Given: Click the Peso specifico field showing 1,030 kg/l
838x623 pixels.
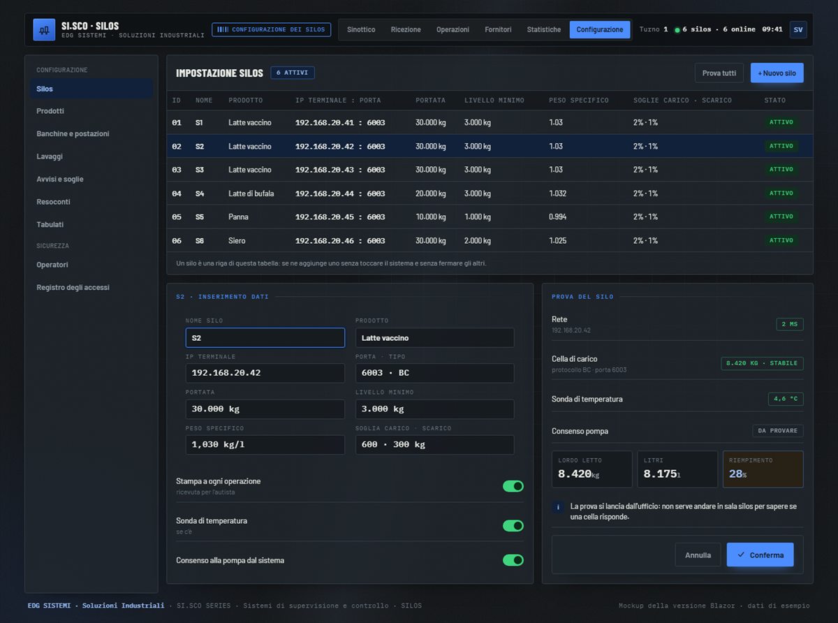Looking at the screenshot, I should coord(265,445).
